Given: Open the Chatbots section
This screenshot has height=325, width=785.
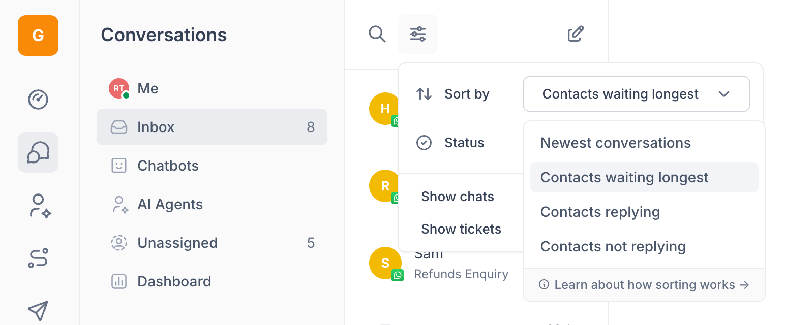Looking at the screenshot, I should [168, 166].
